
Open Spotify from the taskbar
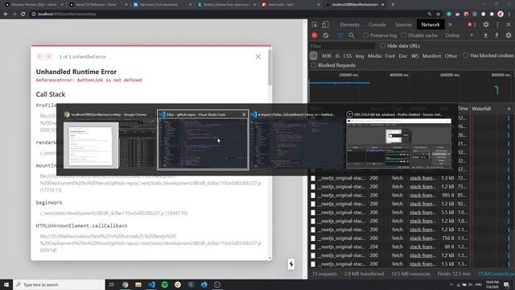(164, 284)
